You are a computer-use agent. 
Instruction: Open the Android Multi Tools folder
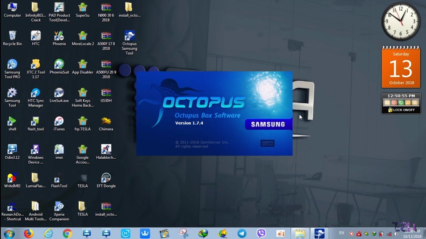click(x=36, y=211)
